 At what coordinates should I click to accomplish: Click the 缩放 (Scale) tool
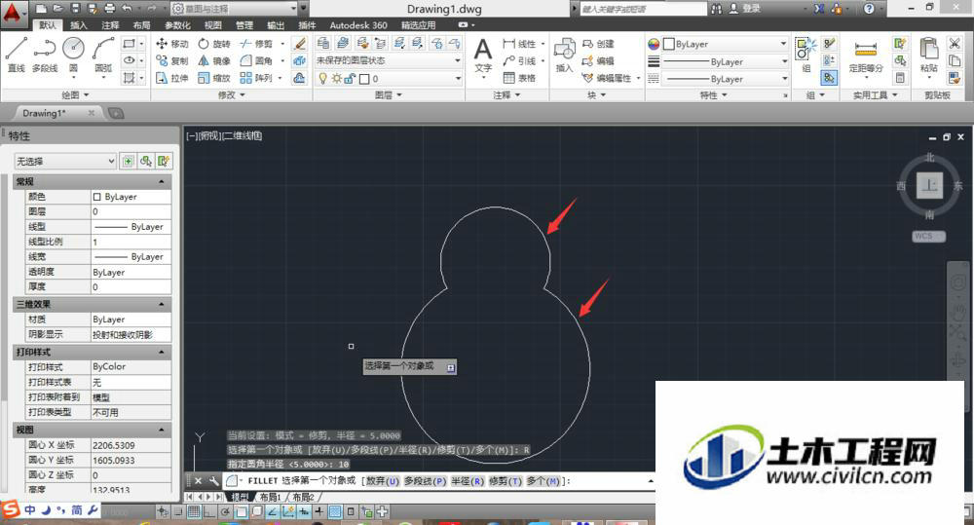(214, 78)
